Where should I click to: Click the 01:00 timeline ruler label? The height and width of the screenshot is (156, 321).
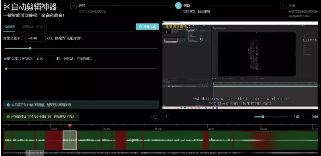pyautogui.click(x=263, y=129)
